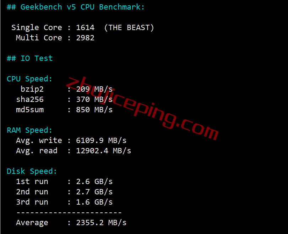
Task: Select the Average 2355.2 MB/s result
Action: click(x=71, y=223)
